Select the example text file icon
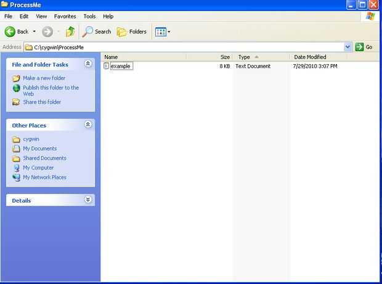 pos(106,66)
